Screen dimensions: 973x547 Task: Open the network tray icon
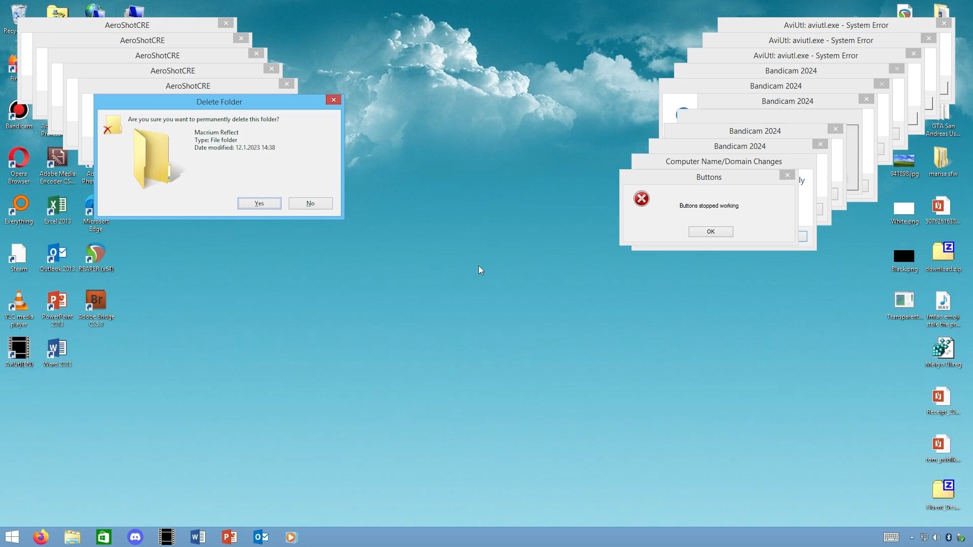click(x=924, y=537)
